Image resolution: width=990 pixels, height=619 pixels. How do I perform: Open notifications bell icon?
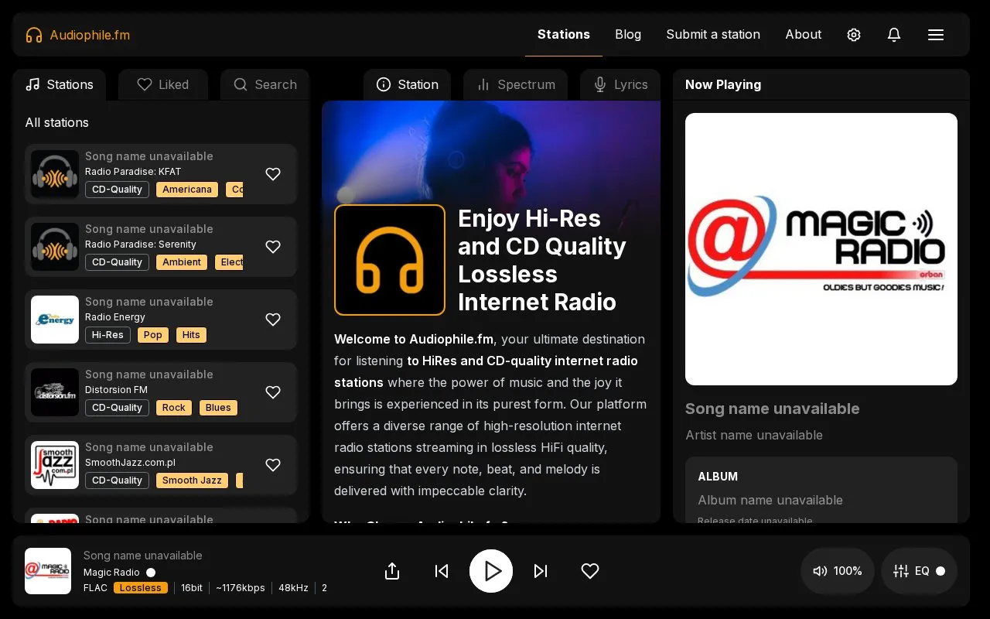(x=894, y=35)
